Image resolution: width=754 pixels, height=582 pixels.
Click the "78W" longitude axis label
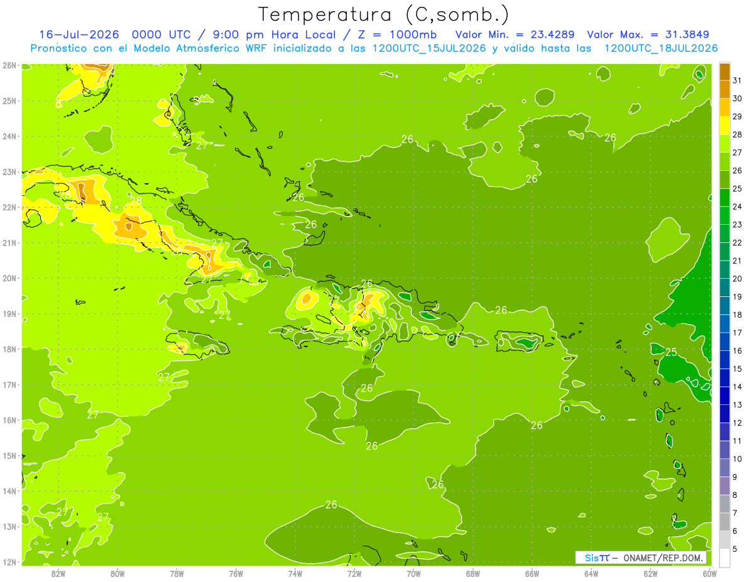point(177,573)
